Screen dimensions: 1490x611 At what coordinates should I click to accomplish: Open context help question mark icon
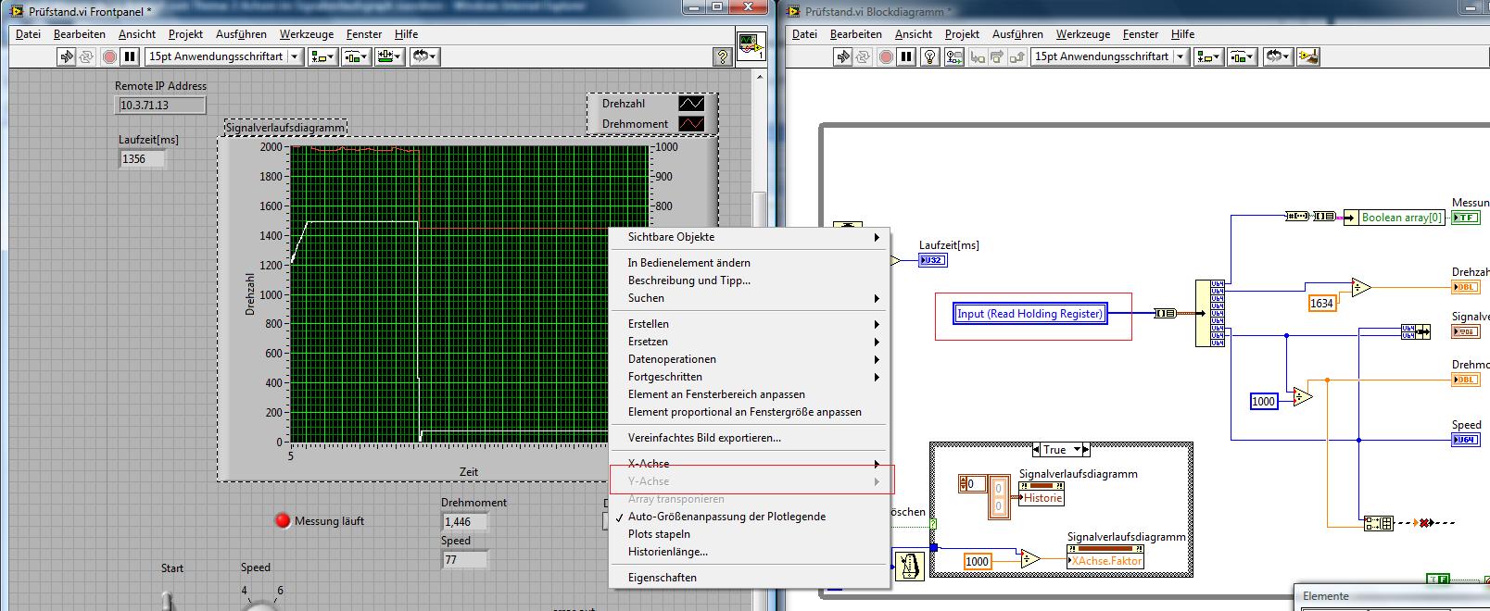pos(723,56)
